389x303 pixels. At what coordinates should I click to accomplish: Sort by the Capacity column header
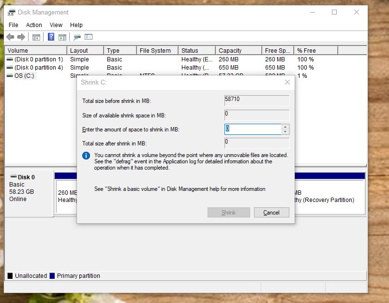[x=239, y=51]
